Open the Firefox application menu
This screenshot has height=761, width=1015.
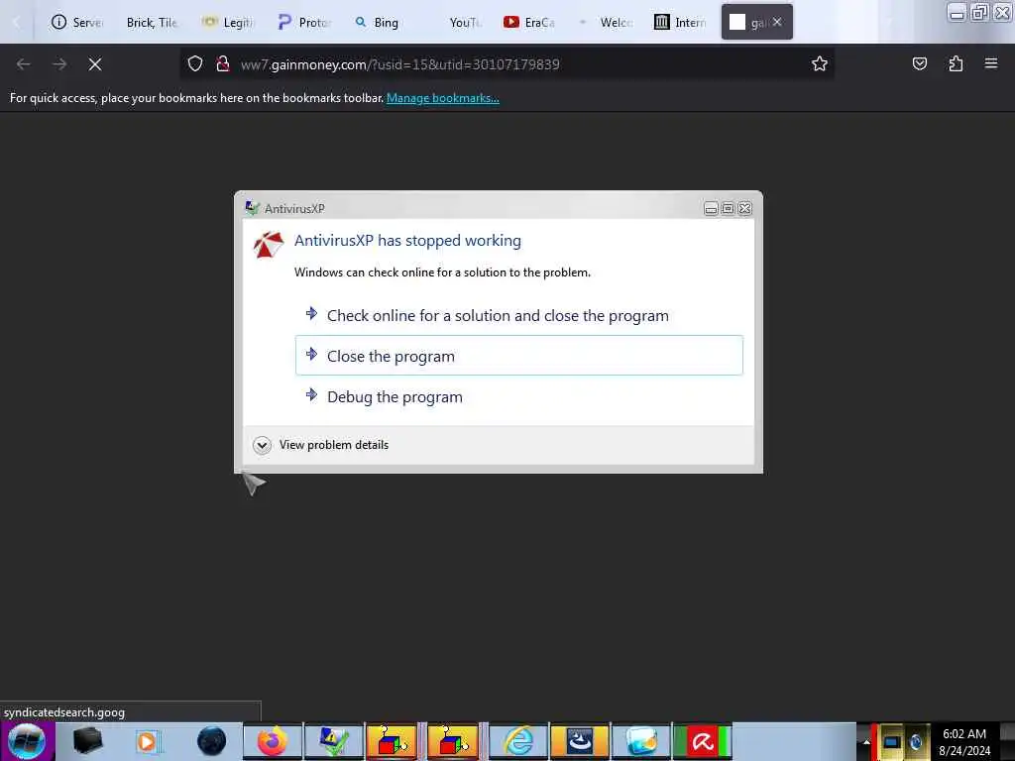[991, 64]
